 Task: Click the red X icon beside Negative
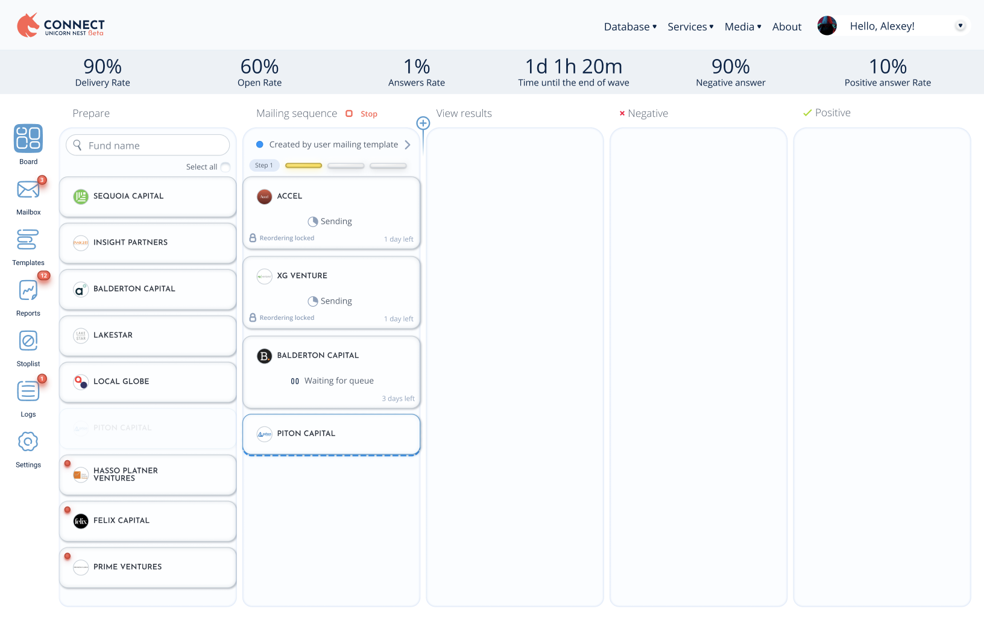pyautogui.click(x=622, y=113)
